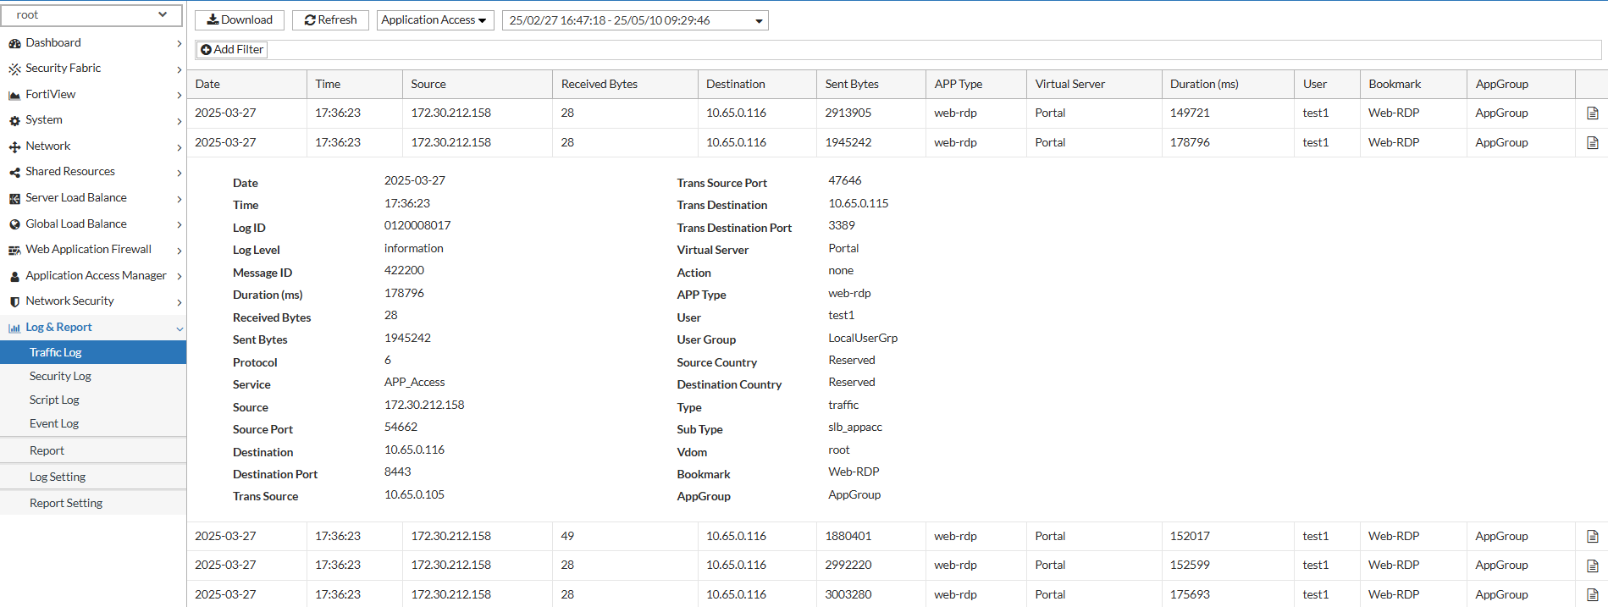
Task: Click the Security Fabric icon
Action: 14,69
